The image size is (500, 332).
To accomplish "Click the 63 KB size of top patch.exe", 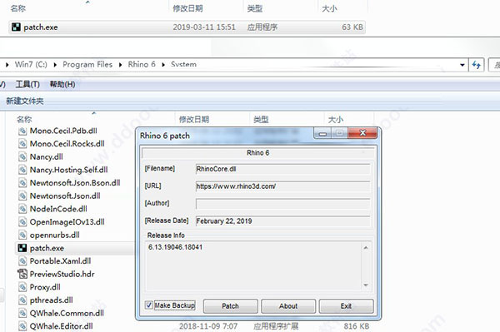I will (352, 27).
